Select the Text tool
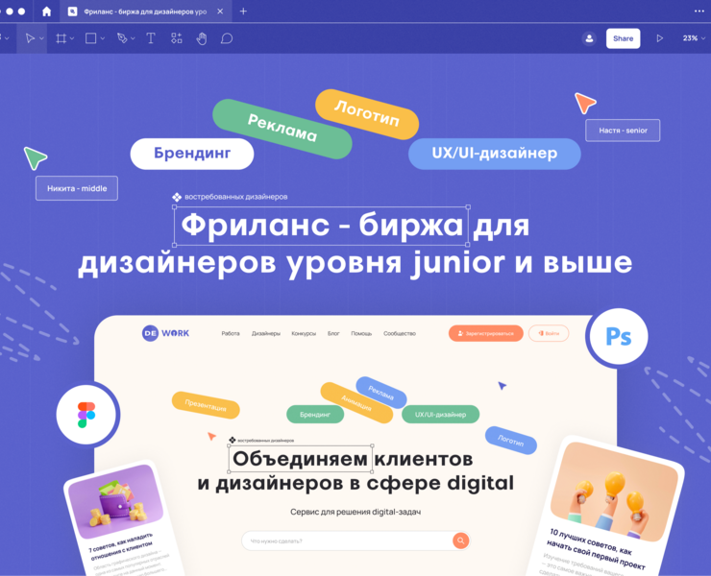 click(151, 38)
